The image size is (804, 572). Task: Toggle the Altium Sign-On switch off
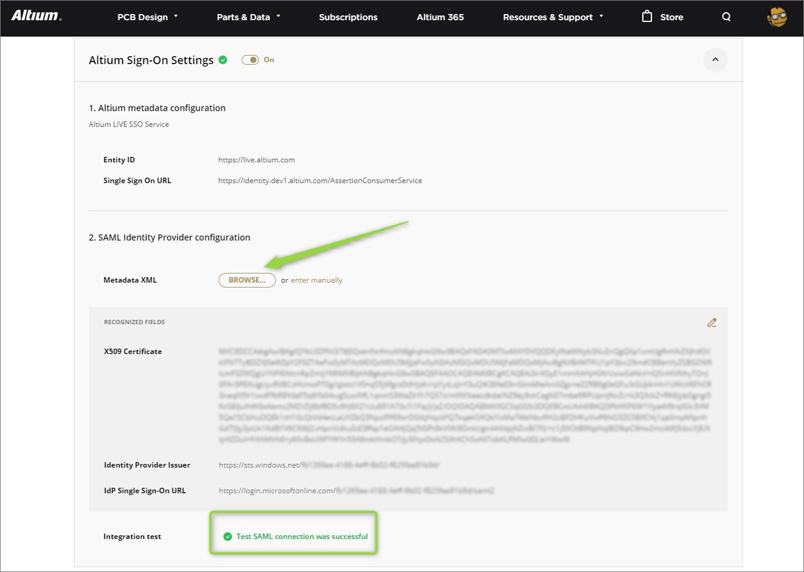[x=250, y=60]
